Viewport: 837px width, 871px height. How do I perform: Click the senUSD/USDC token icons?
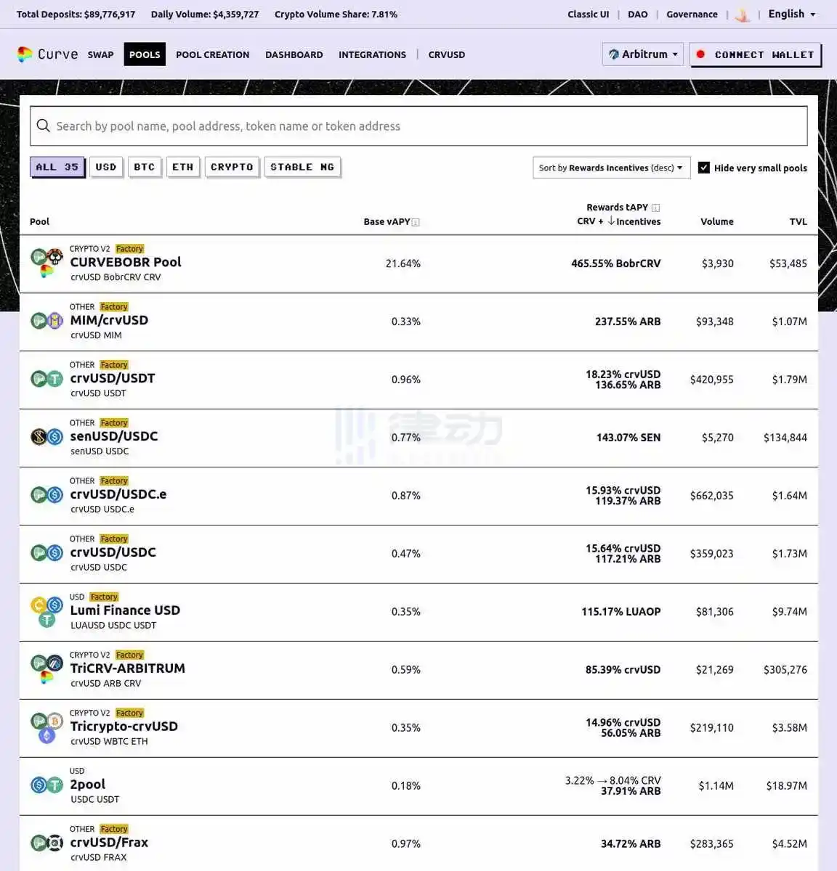tap(46, 436)
